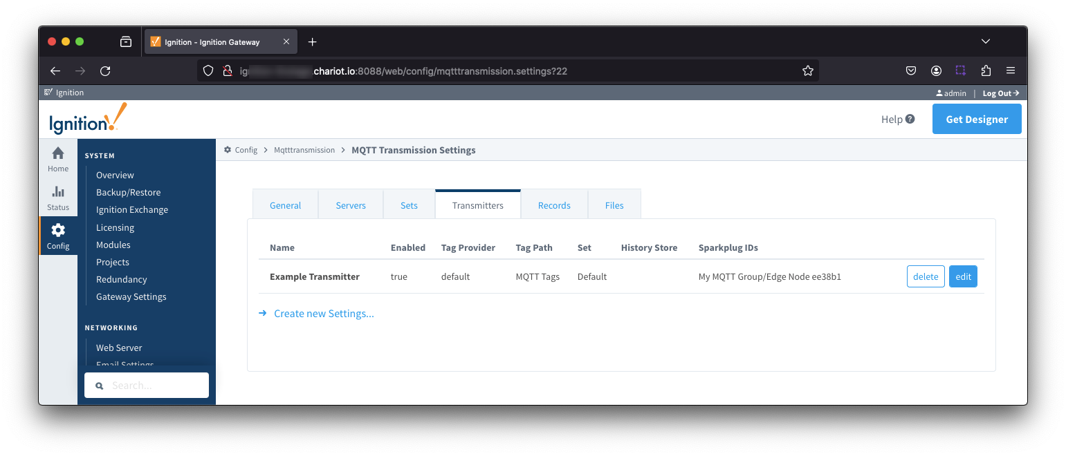The height and width of the screenshot is (456, 1066).
Task: List all tabs with chevron dropdown
Action: pos(986,41)
